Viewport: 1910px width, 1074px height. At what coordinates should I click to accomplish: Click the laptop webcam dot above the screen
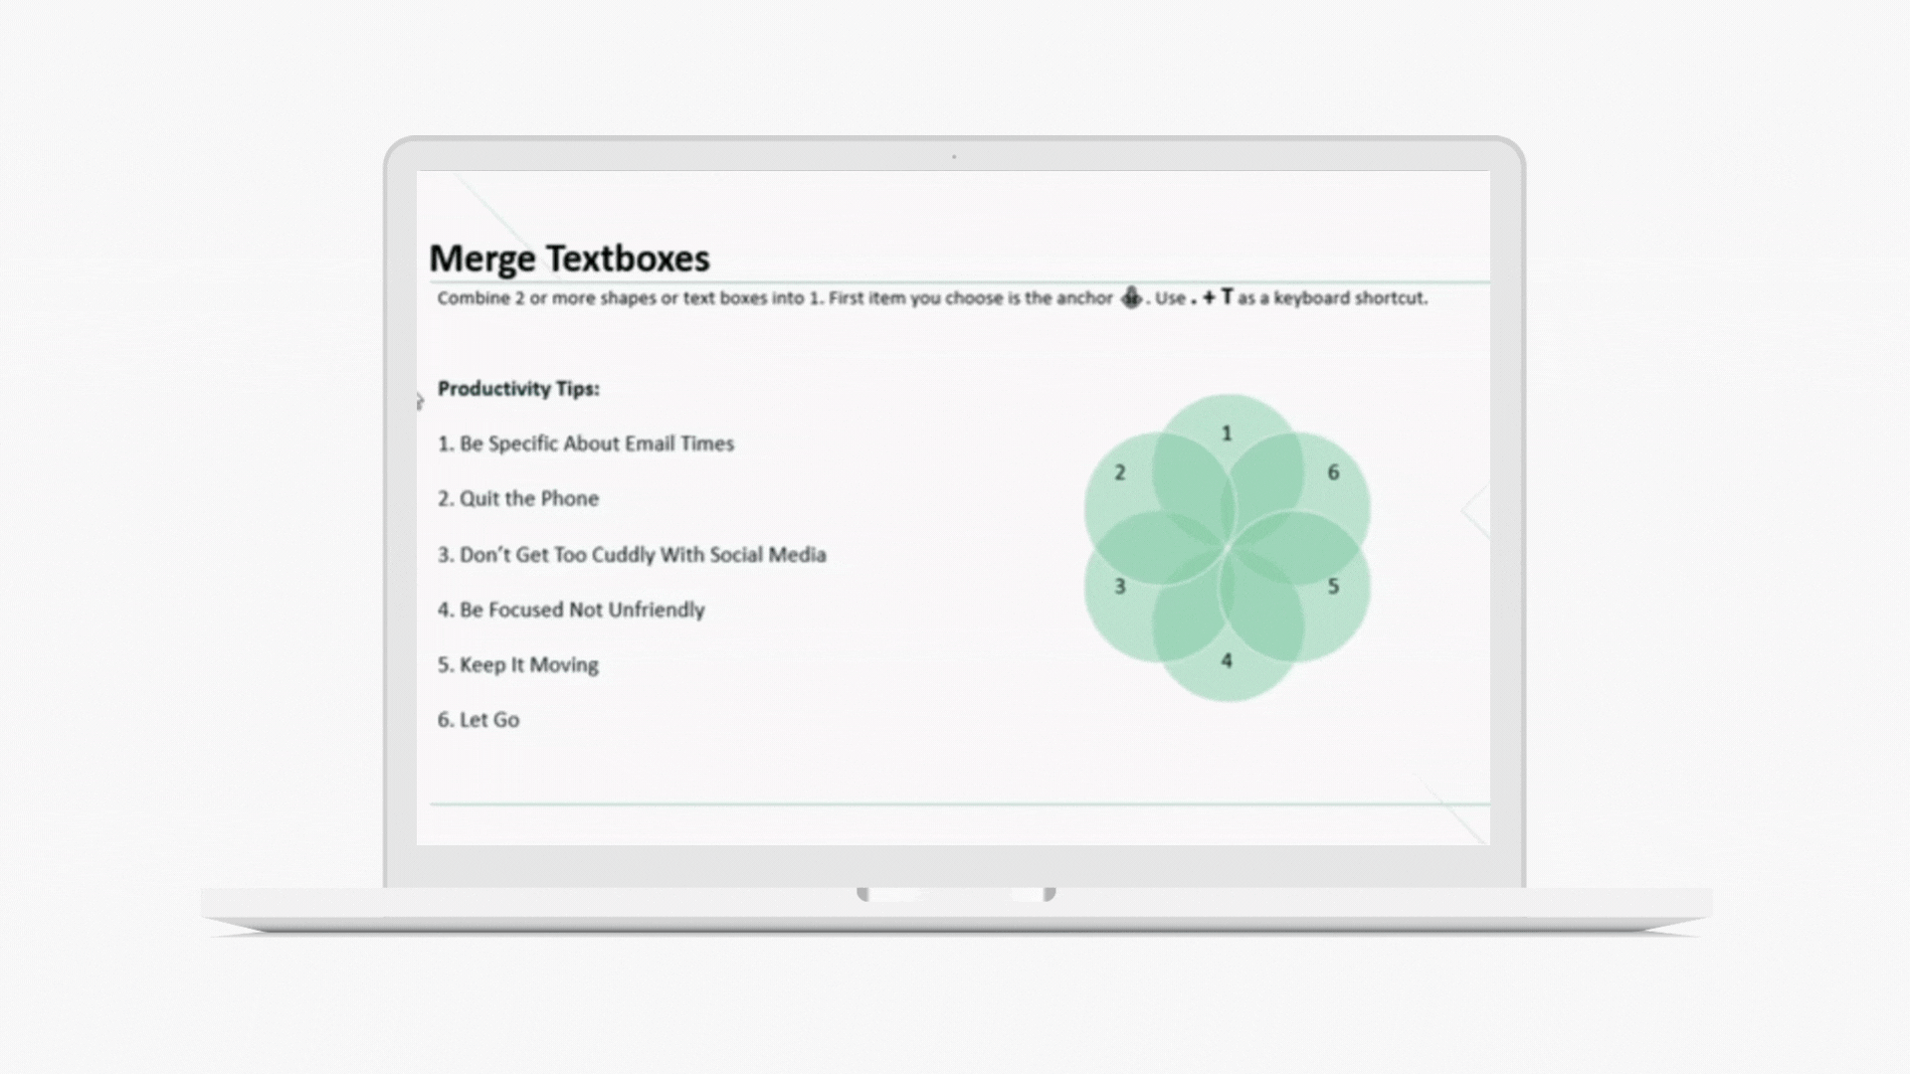954,156
